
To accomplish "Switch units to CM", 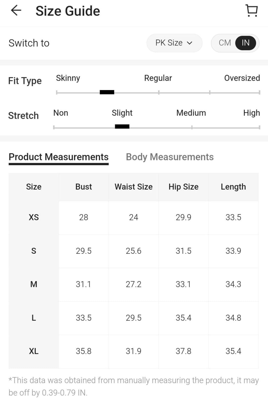I will pyautogui.click(x=225, y=43).
